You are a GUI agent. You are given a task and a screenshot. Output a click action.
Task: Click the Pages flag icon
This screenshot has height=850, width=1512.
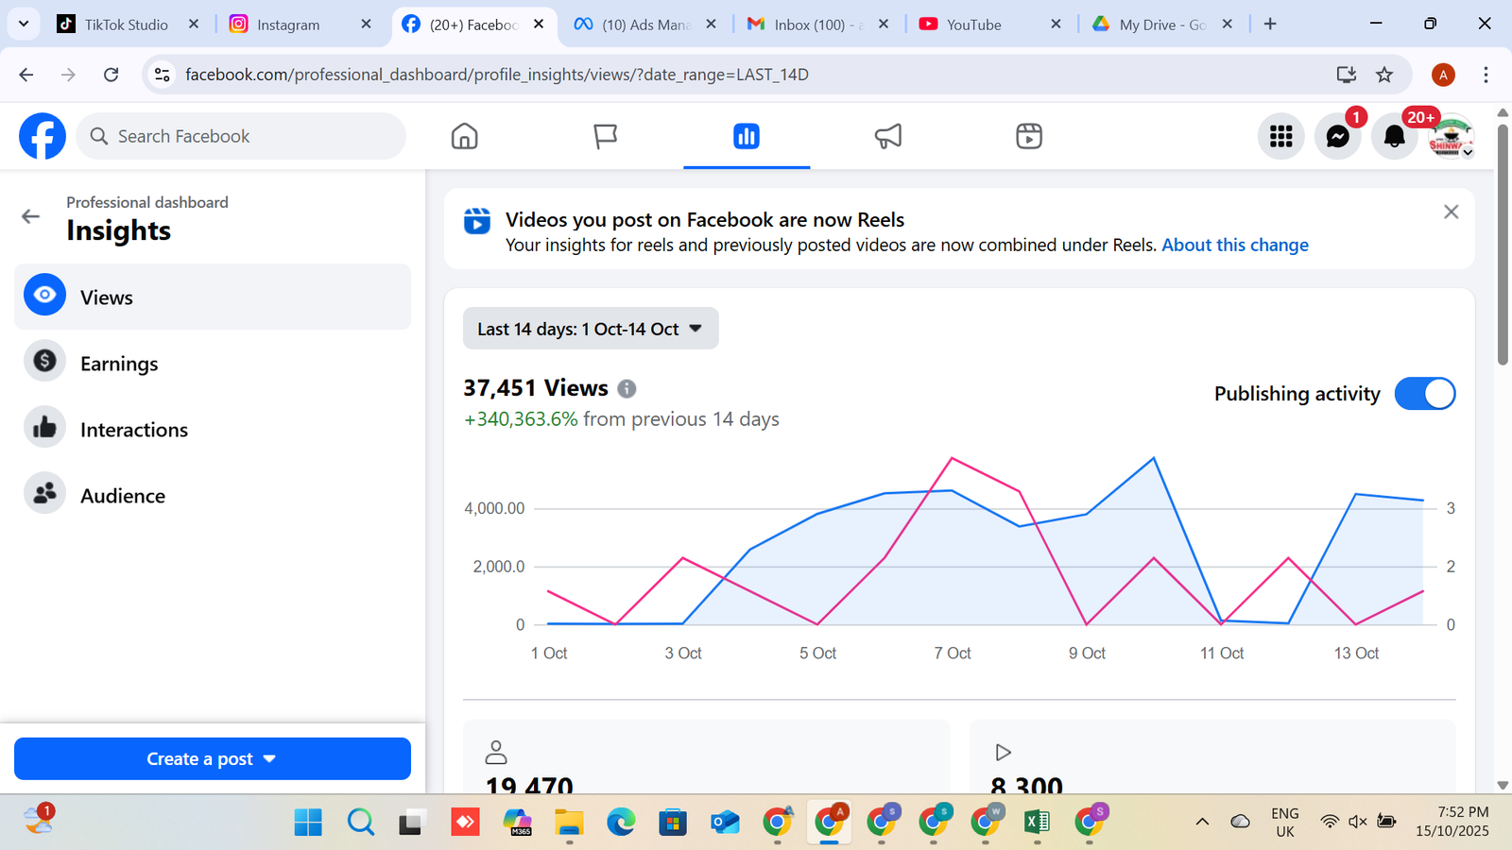coord(605,137)
